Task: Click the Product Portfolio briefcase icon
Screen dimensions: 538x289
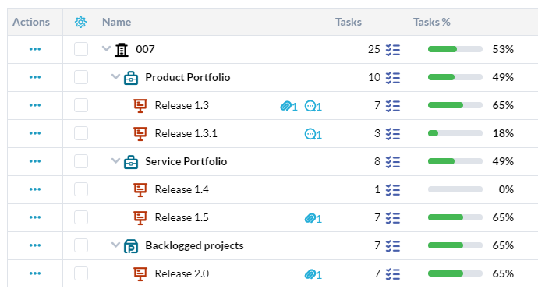Action: 131,78
